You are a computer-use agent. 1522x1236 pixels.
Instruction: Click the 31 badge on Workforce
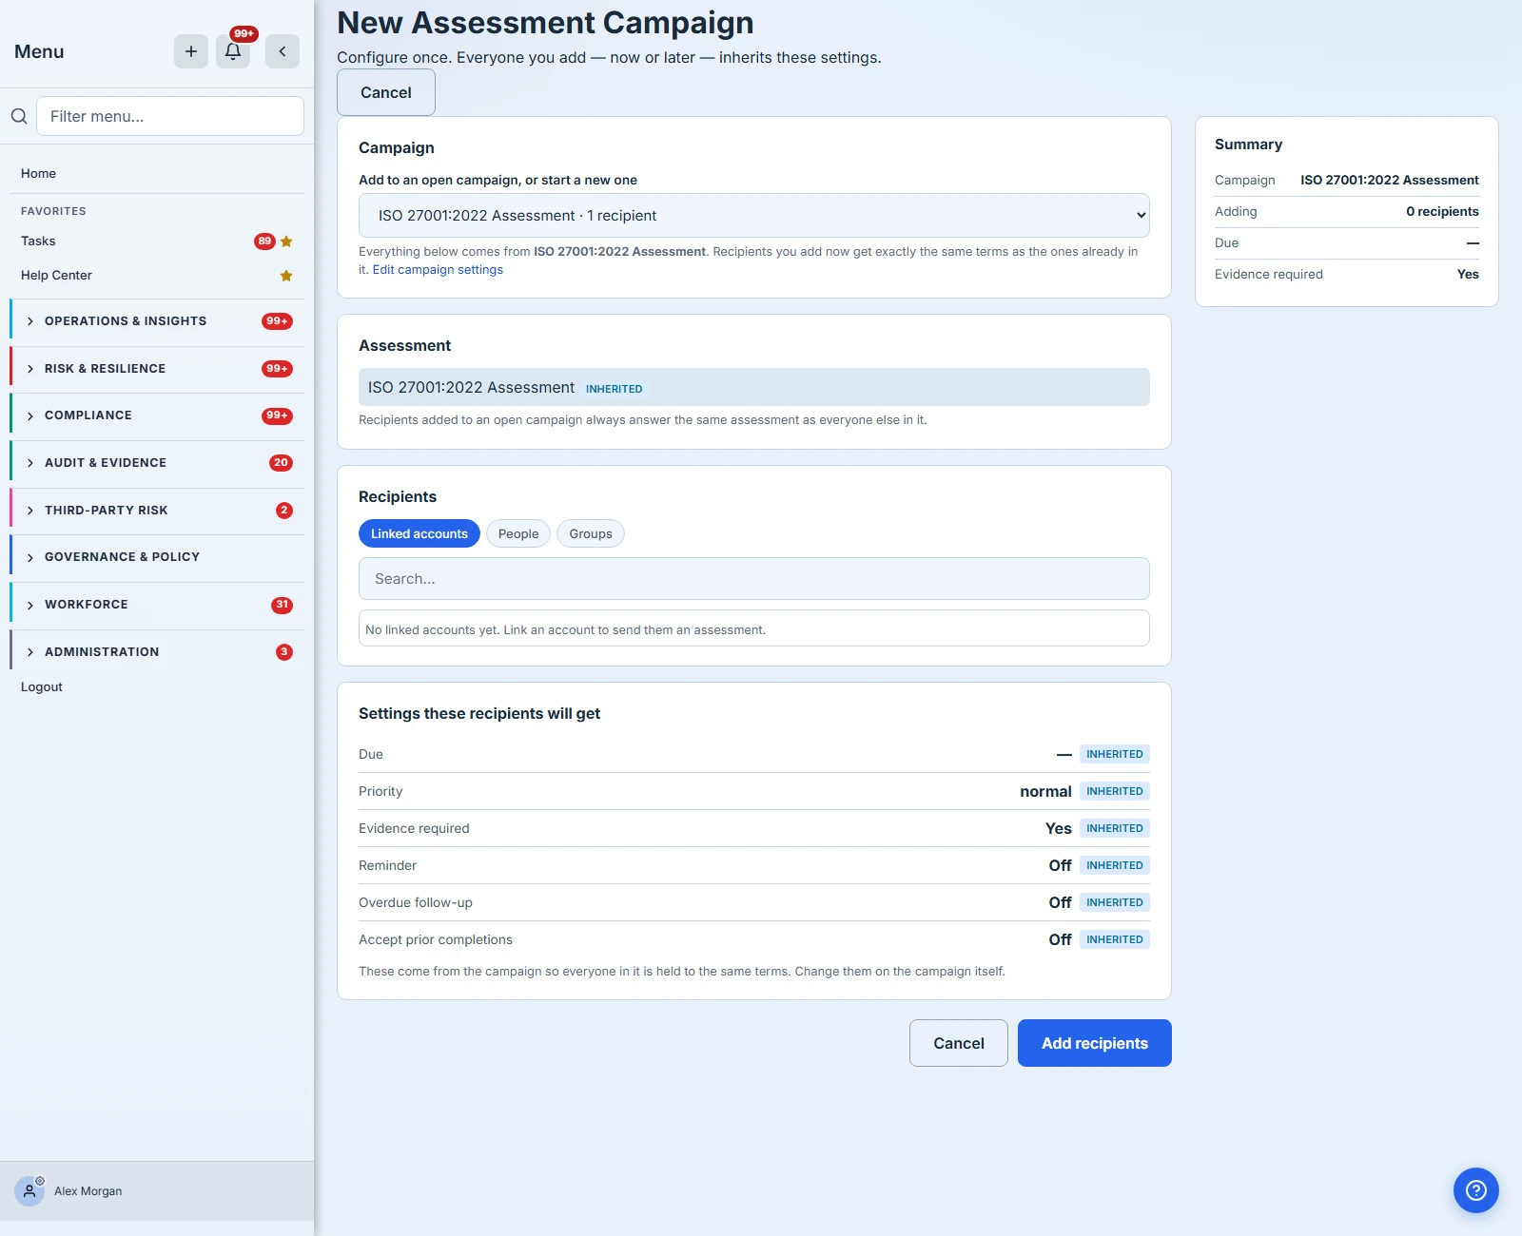click(x=283, y=605)
